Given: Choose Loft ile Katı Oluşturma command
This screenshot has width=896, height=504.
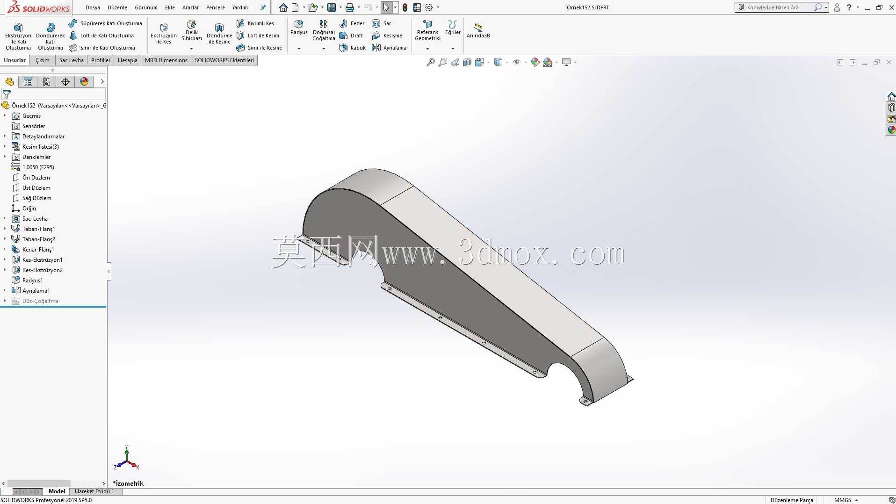Looking at the screenshot, I should tap(101, 36).
